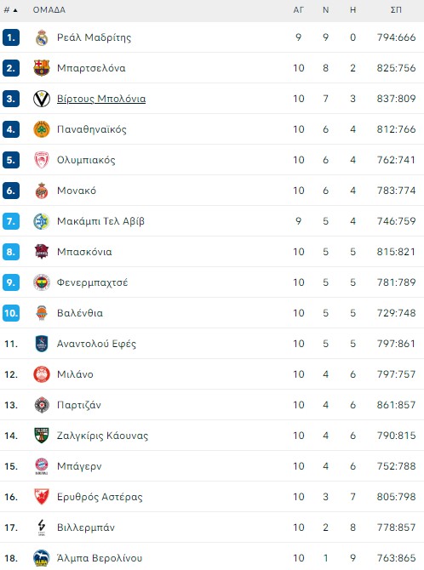
Task: Click the Olympiacos red logo
Action: (42, 160)
